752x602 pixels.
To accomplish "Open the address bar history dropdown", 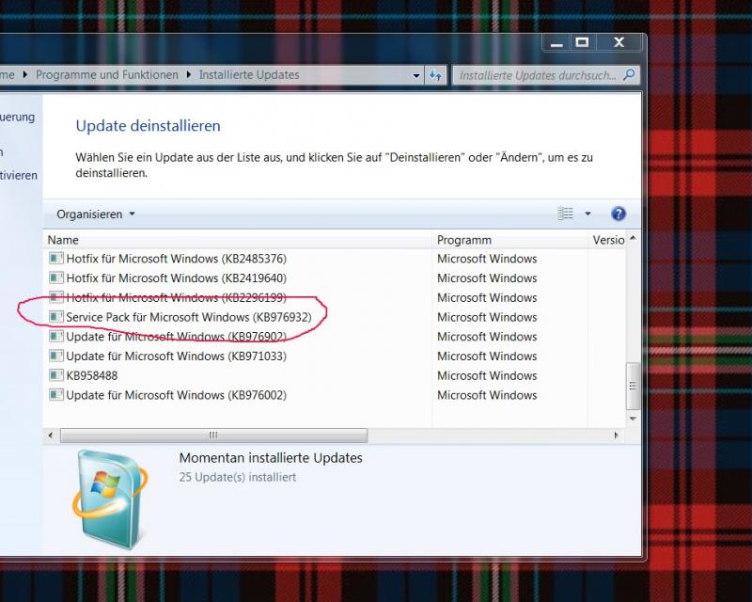I will (x=416, y=75).
